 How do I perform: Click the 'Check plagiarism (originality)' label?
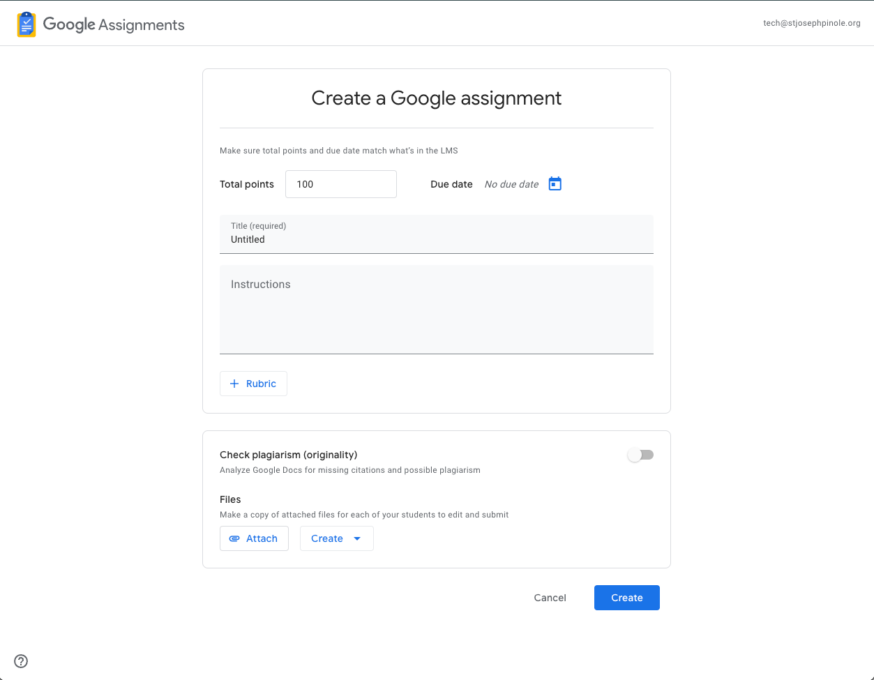click(288, 455)
